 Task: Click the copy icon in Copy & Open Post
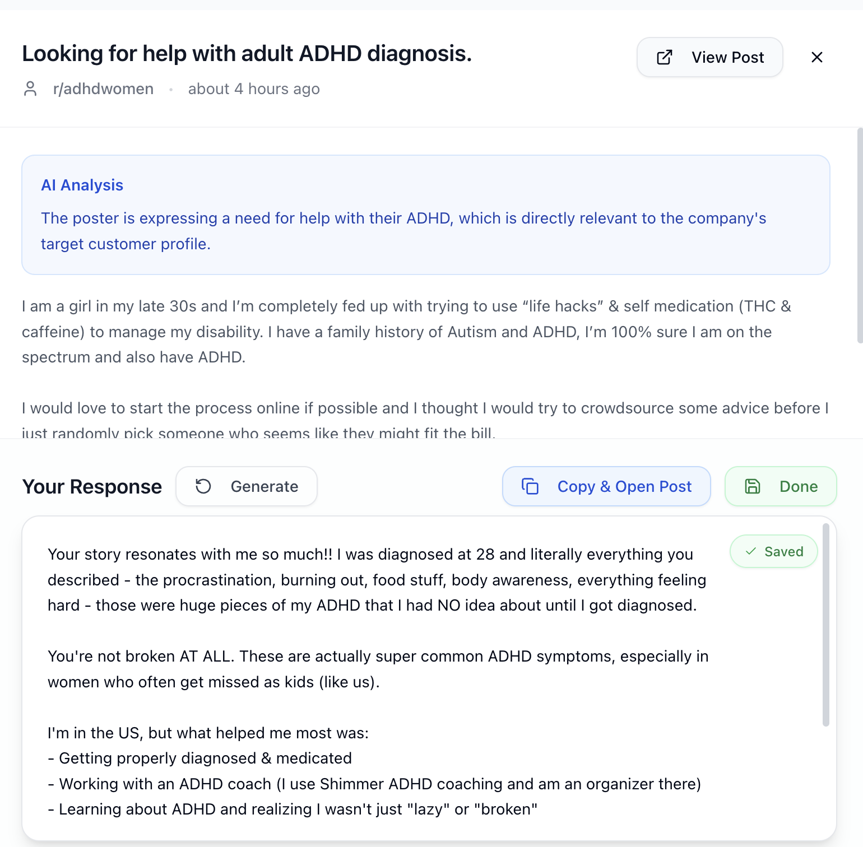pos(530,486)
